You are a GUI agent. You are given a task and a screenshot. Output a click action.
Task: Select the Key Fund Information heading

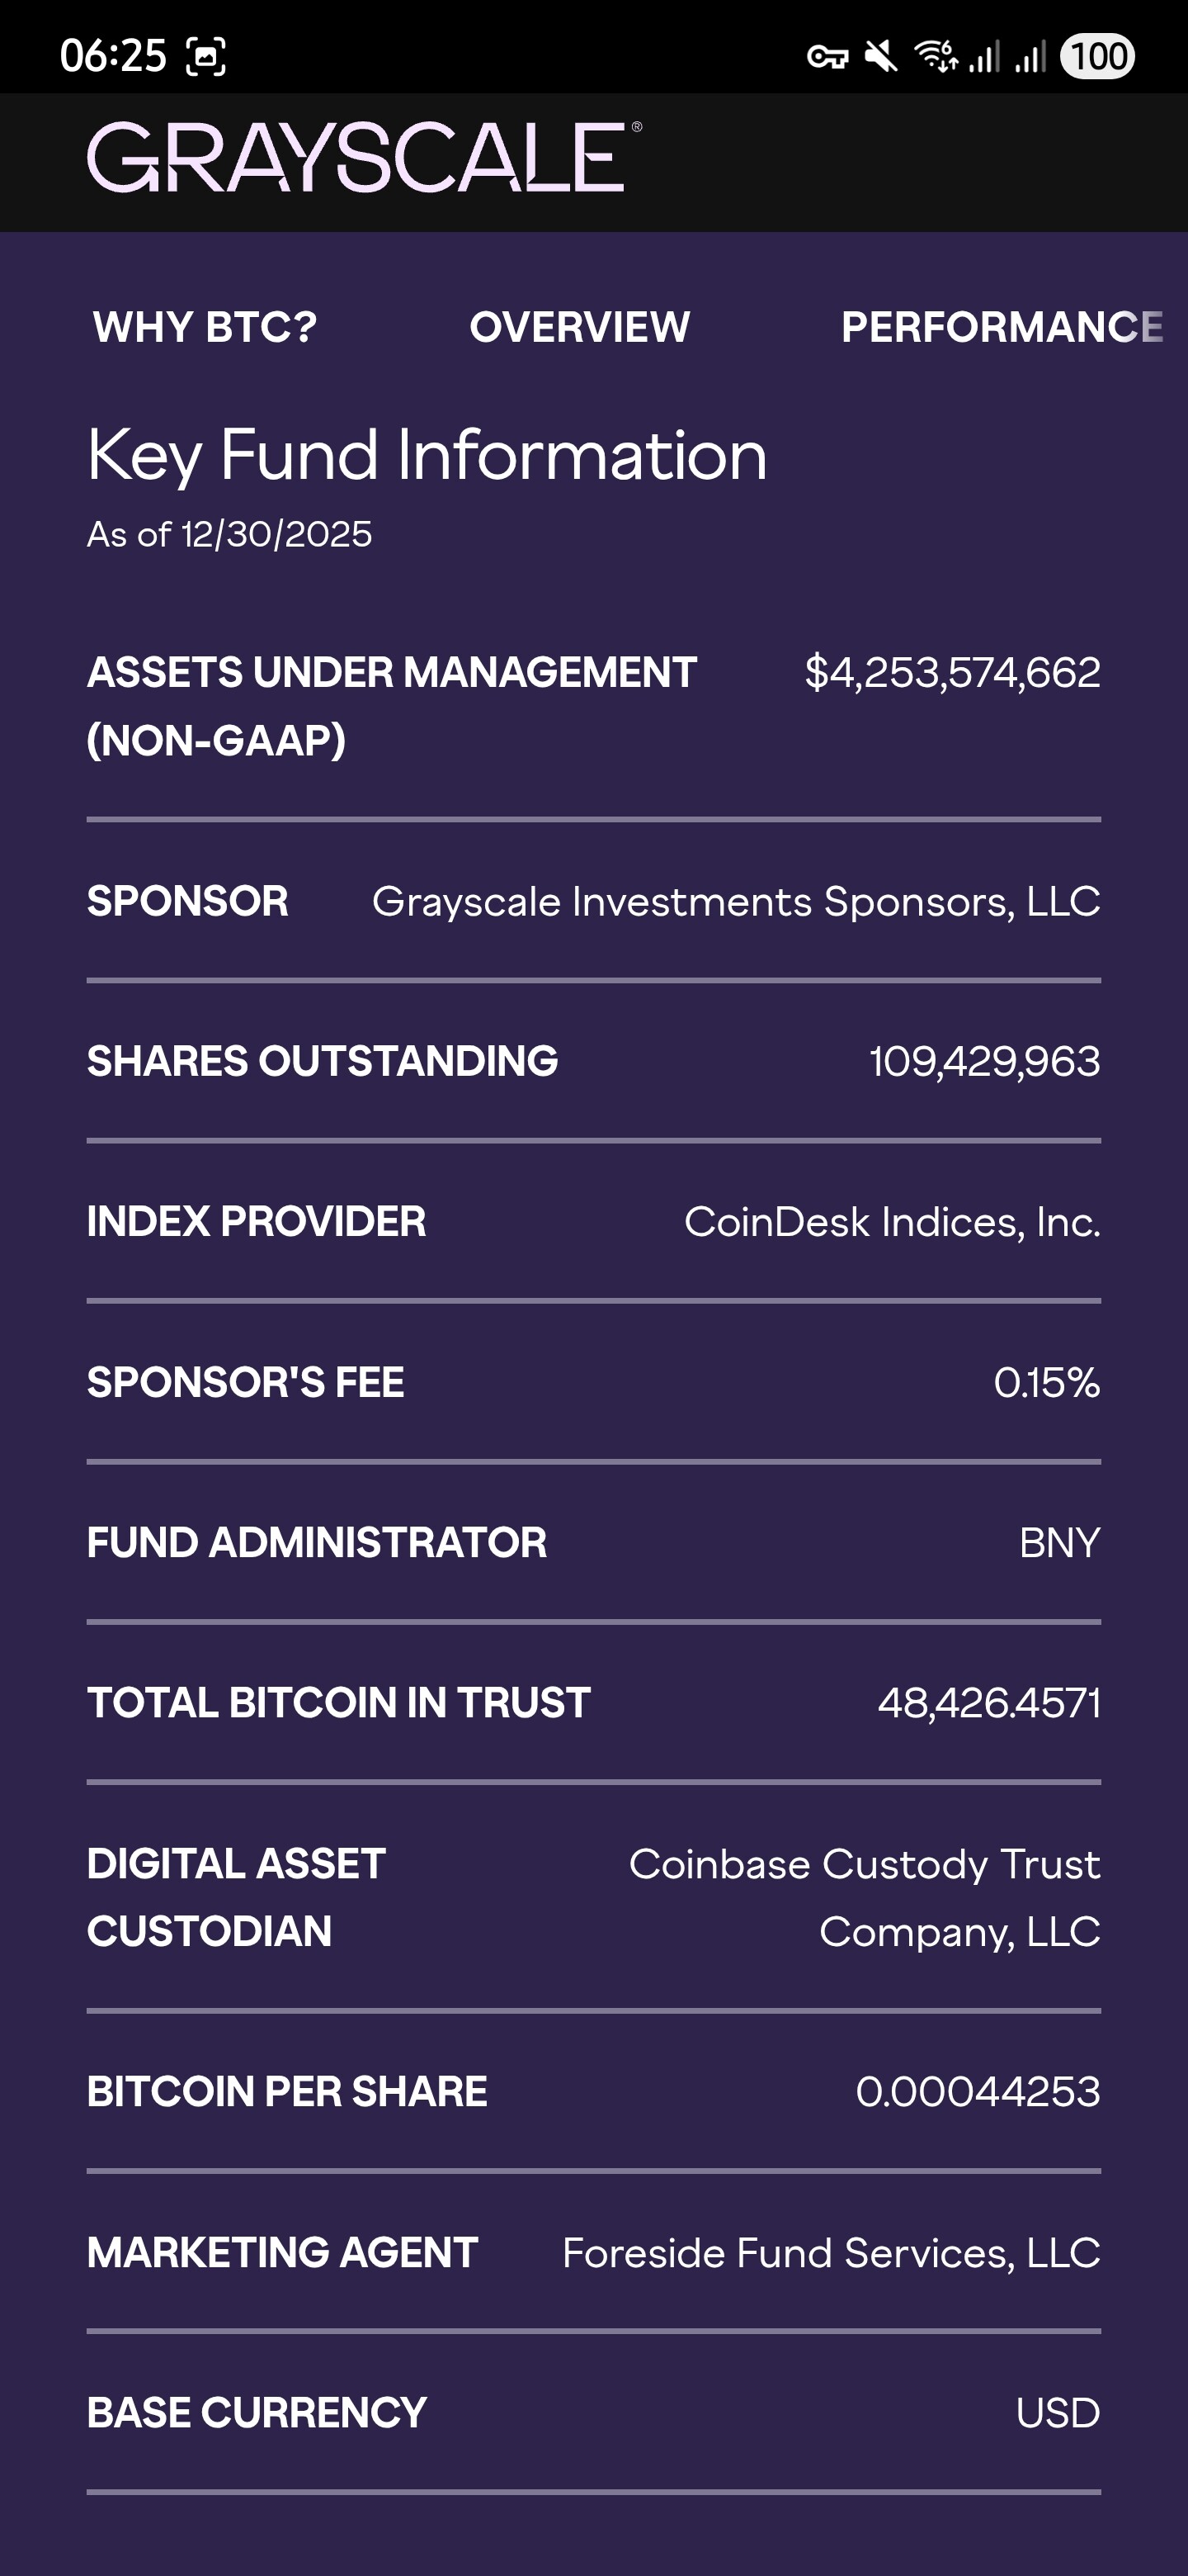[427, 455]
